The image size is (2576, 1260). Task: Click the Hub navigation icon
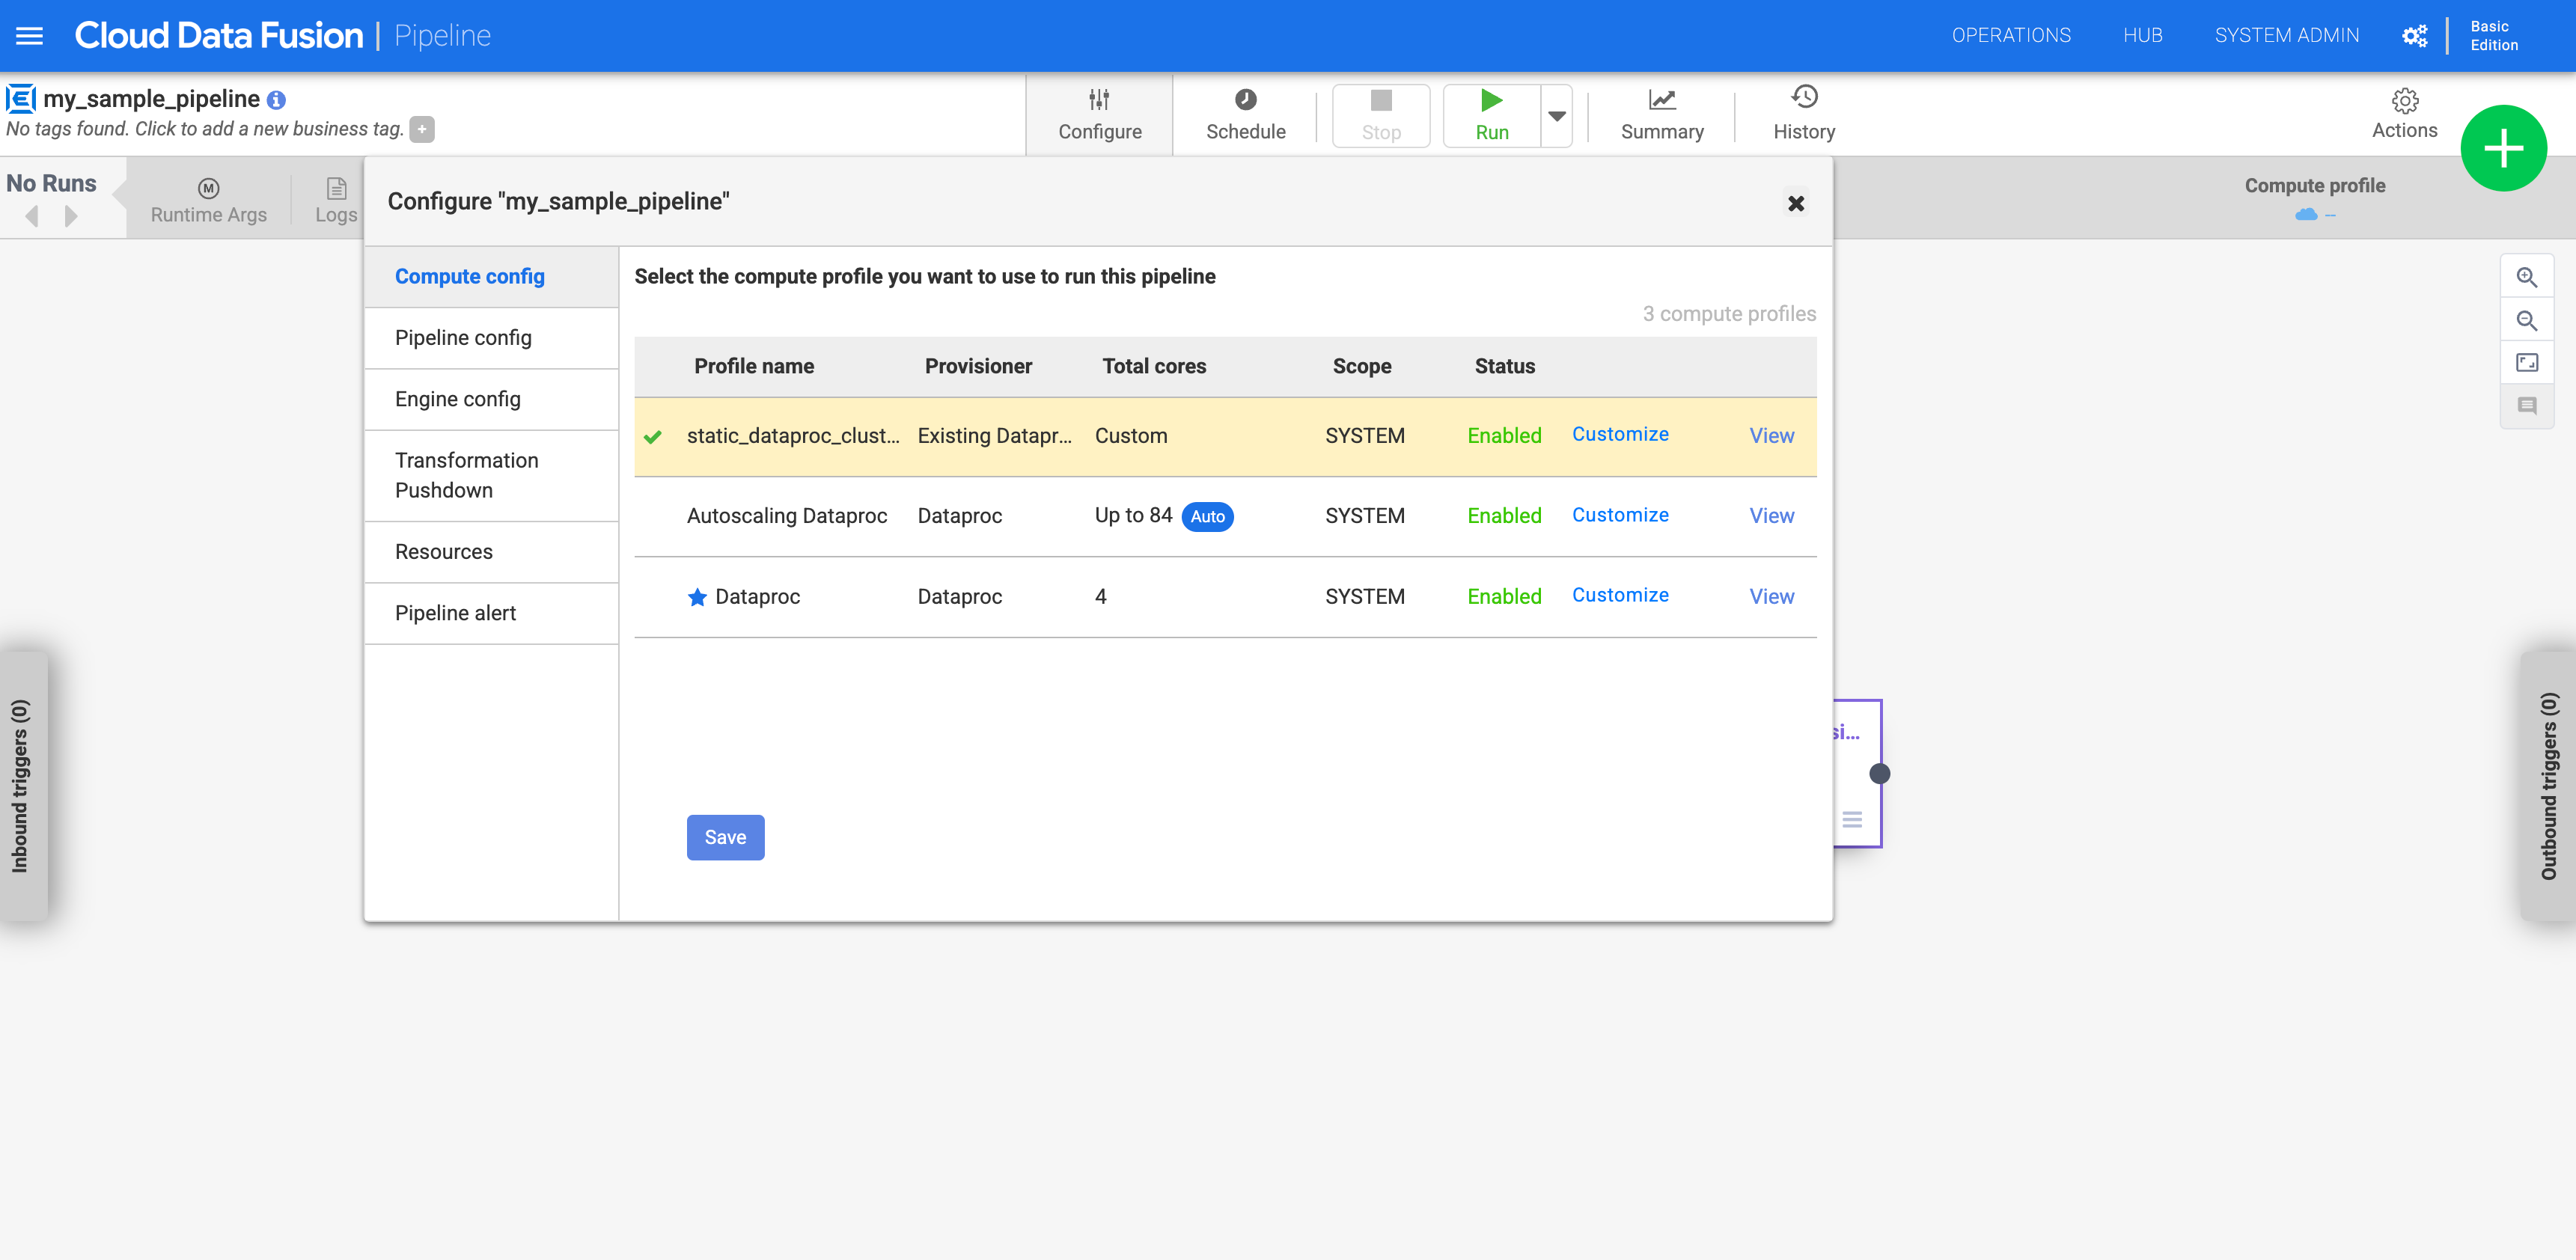tap(2142, 33)
